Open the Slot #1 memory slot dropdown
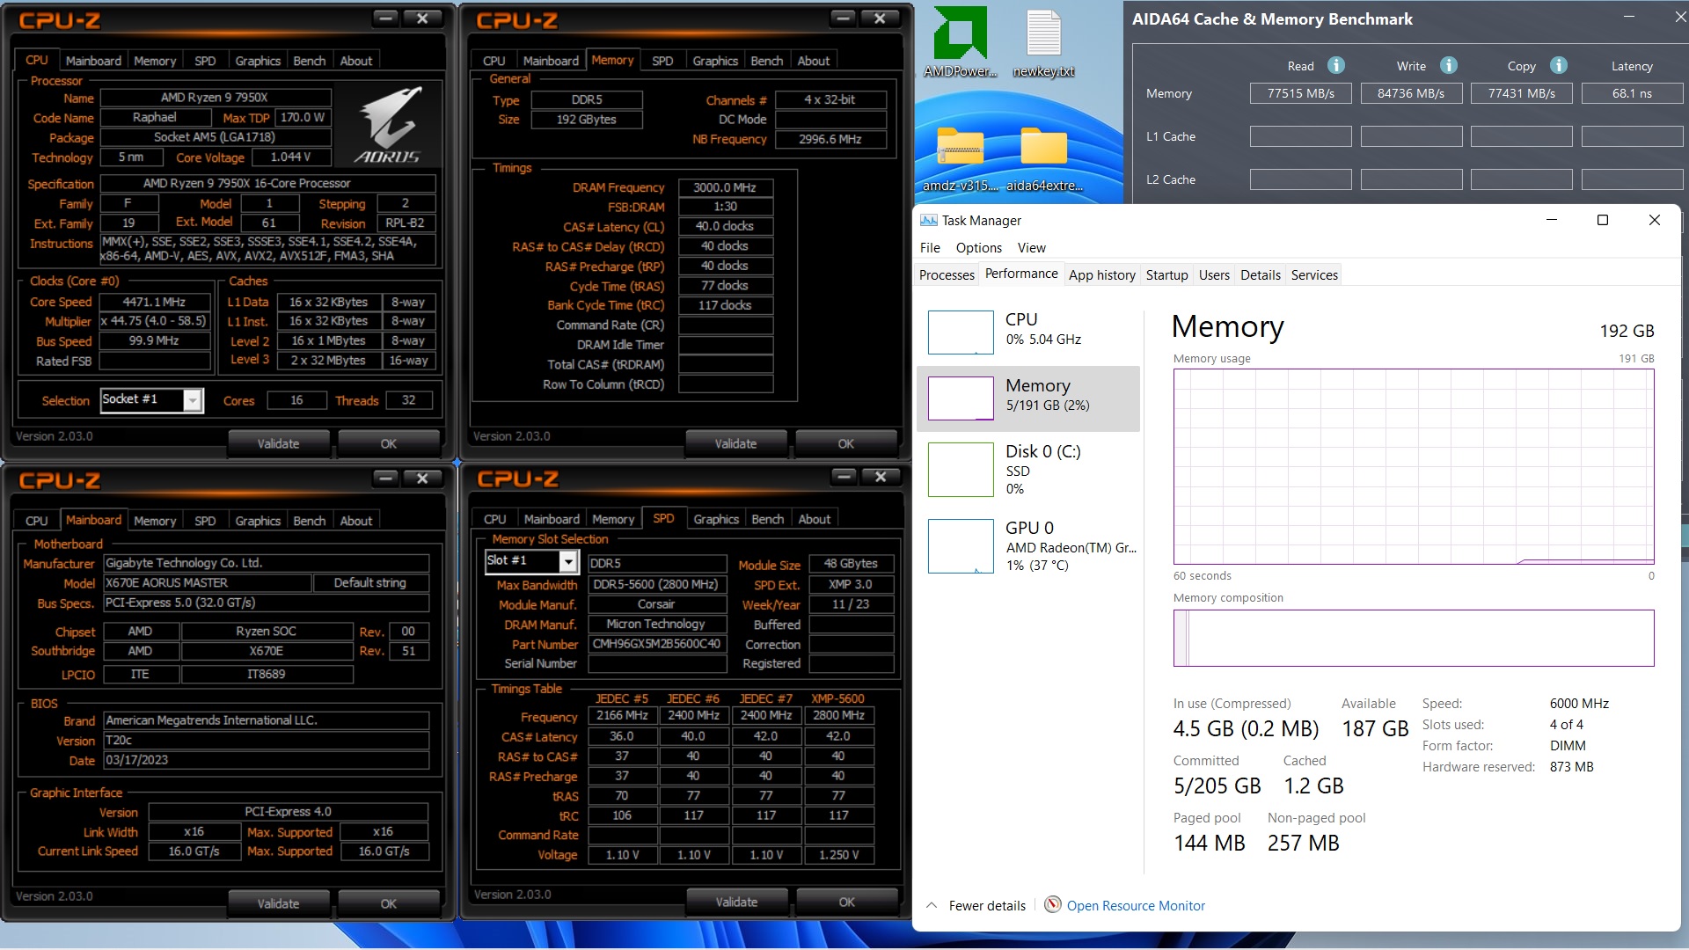The width and height of the screenshot is (1689, 950). (x=568, y=561)
